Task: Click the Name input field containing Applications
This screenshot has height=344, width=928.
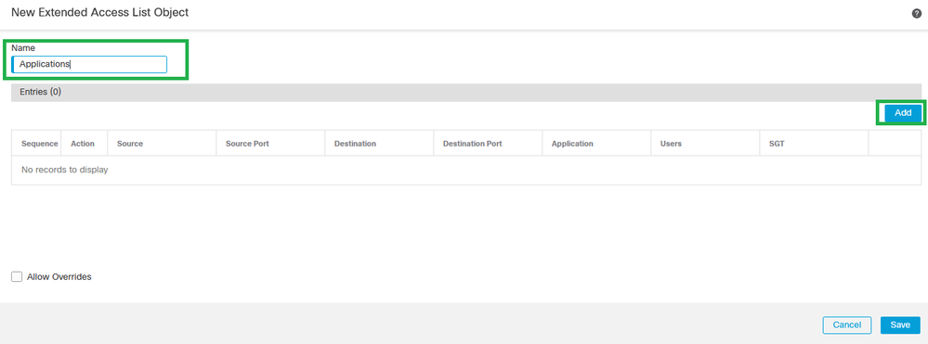Action: [x=89, y=64]
